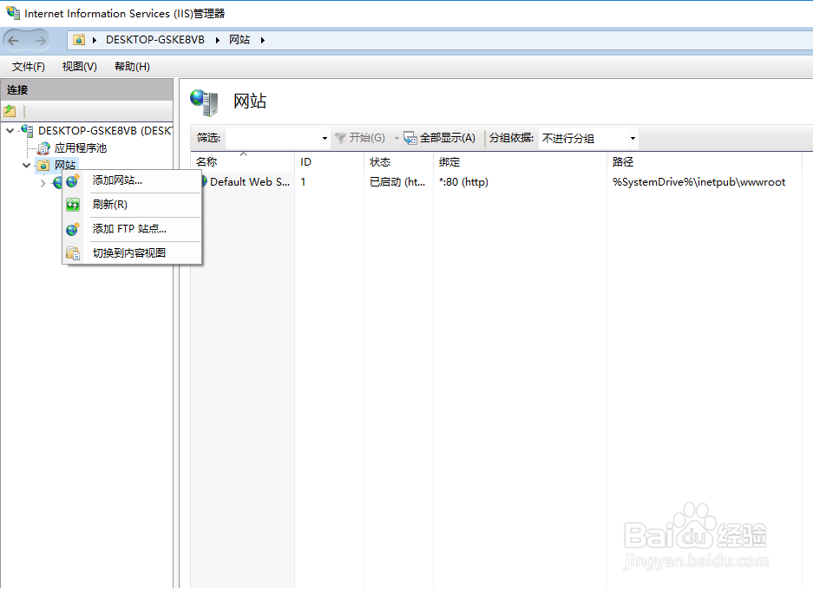Click the Forward navigation arrow
Viewport: 813px width, 589px height.
pyautogui.click(x=40, y=40)
